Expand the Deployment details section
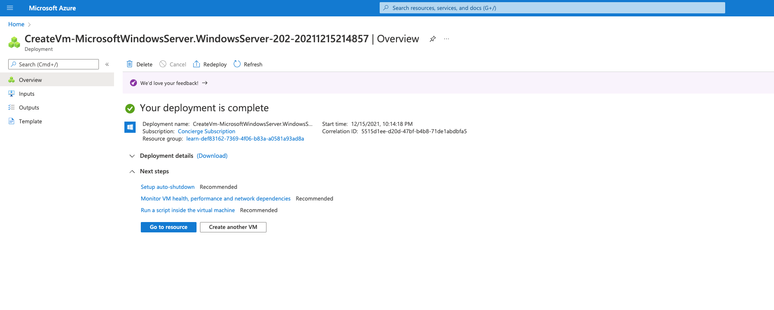 coord(132,156)
